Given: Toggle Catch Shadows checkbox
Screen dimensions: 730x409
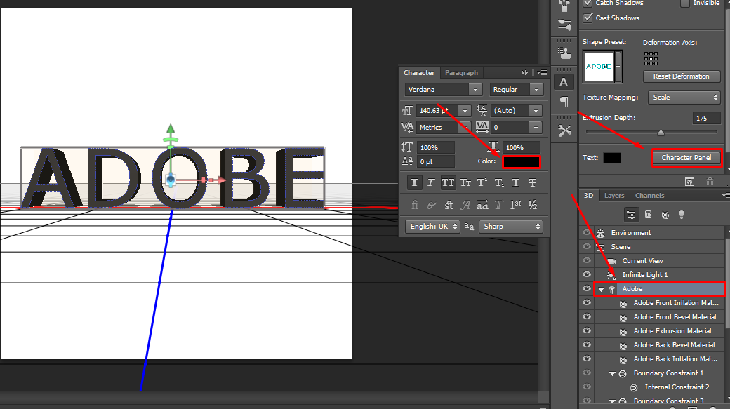Looking at the screenshot, I should (588, 3).
